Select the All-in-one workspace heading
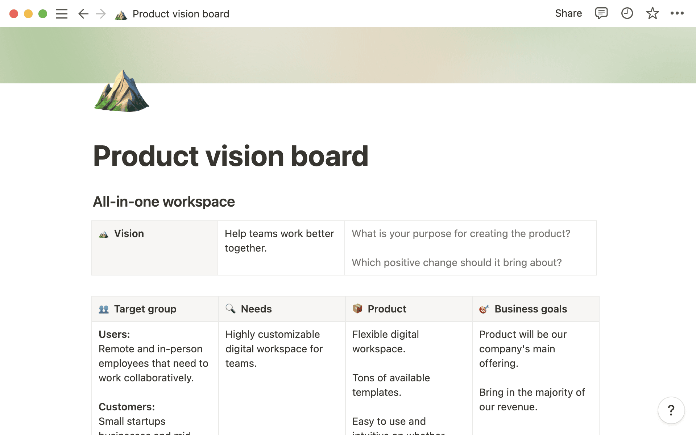 163,202
